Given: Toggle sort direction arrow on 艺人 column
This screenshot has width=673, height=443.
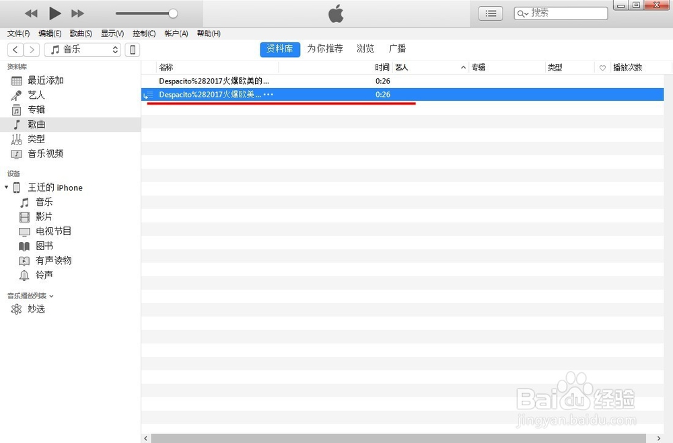Looking at the screenshot, I should [x=463, y=67].
